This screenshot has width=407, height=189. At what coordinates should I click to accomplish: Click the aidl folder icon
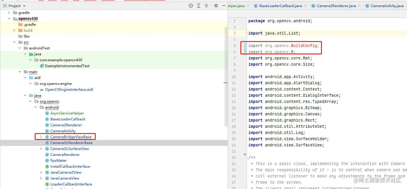point(31,78)
